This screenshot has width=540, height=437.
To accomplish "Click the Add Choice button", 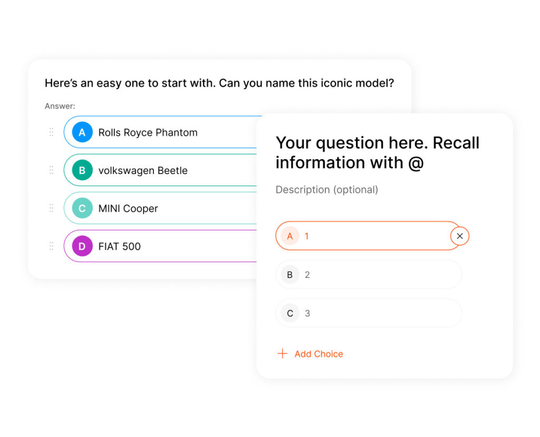I will (319, 354).
